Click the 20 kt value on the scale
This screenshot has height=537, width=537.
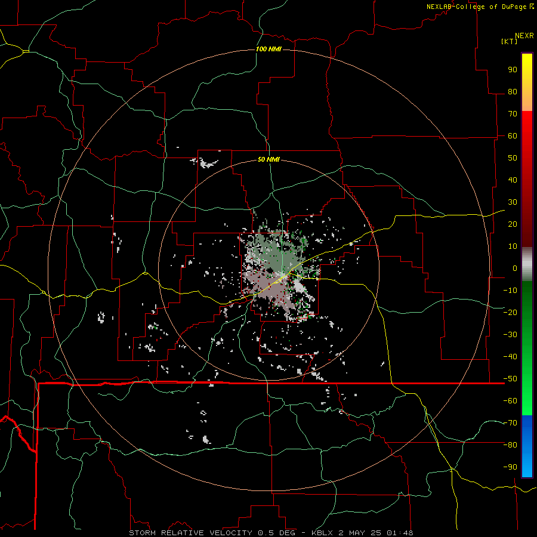[x=513, y=224]
